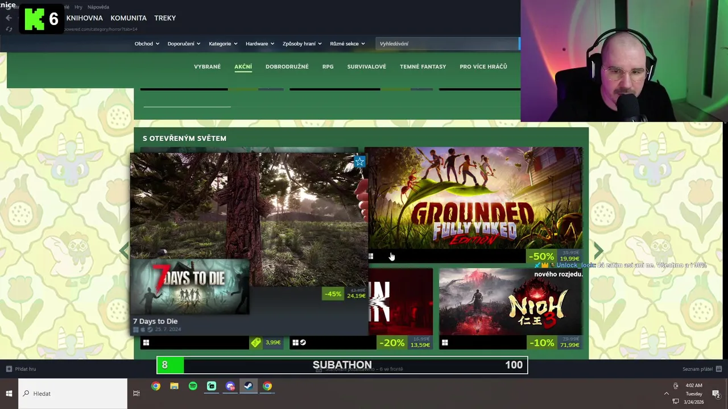
Task: Open the KNIHOVNA section
Action: click(84, 18)
